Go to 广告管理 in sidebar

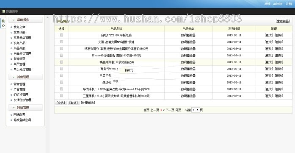19,89
